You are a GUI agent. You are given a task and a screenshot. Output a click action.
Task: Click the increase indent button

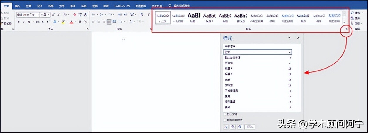(125, 14)
